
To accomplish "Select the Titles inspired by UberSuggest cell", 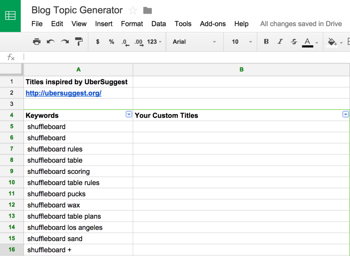I will (x=78, y=82).
